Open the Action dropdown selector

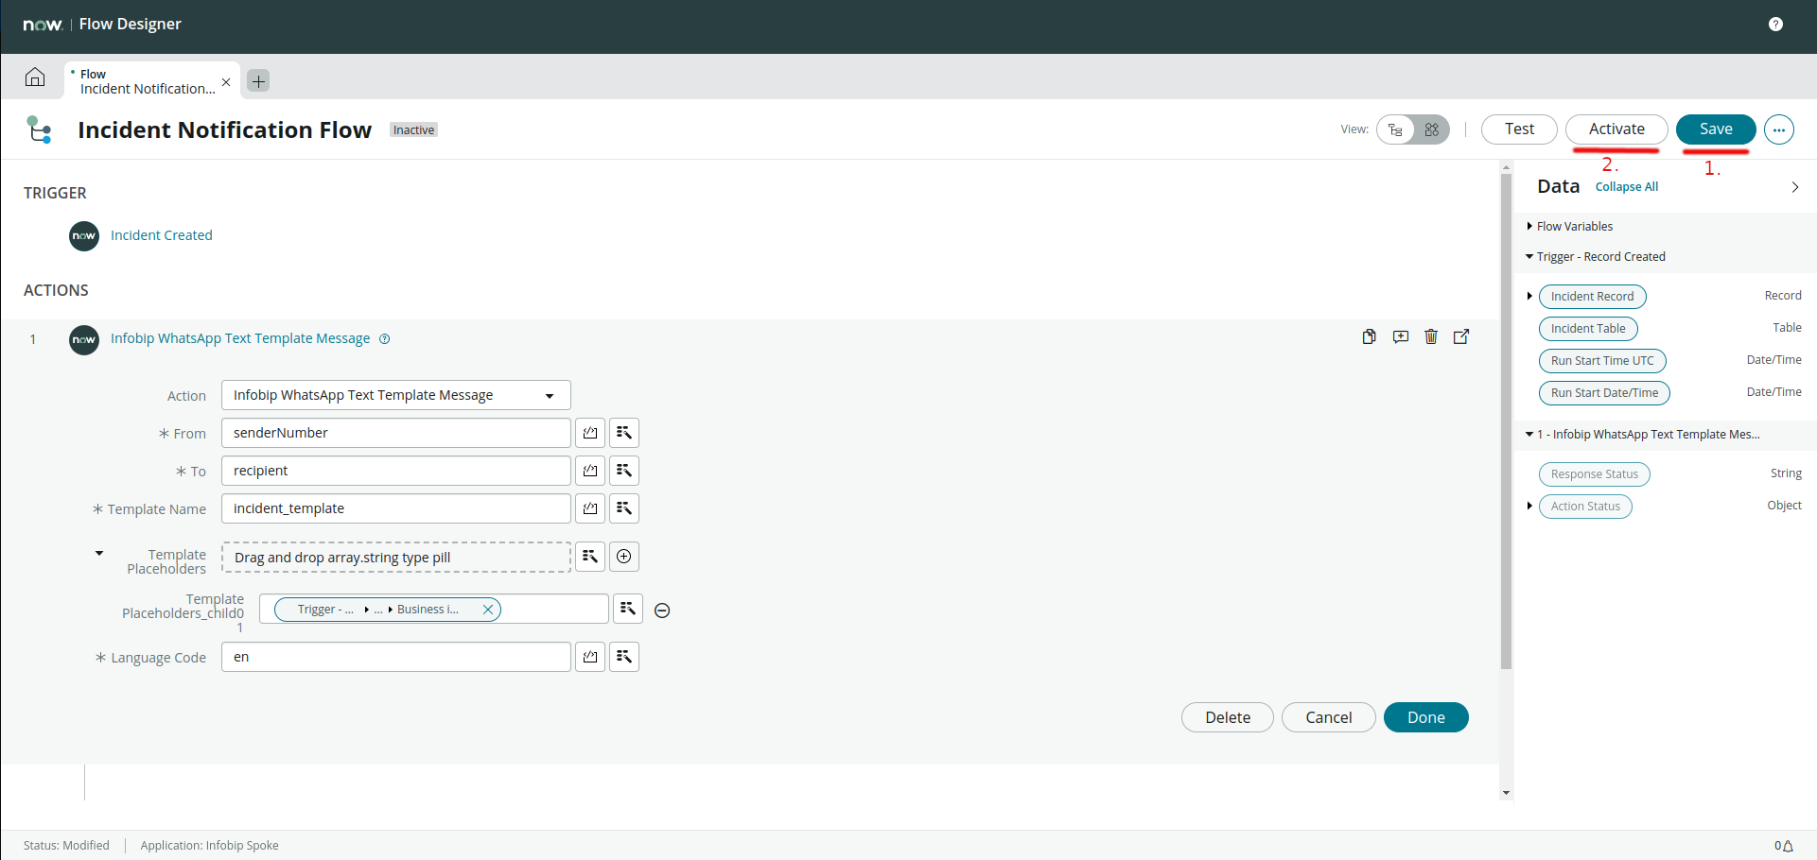[395, 395]
